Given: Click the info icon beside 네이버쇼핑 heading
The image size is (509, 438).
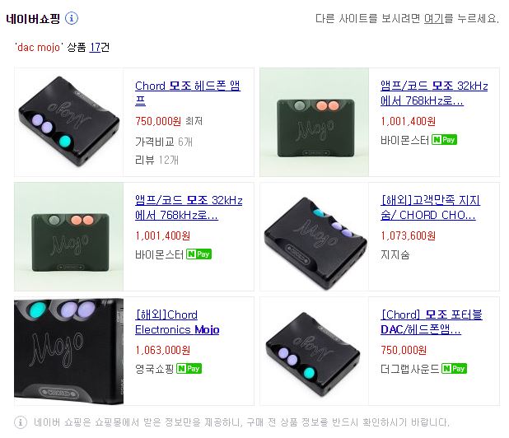Looking at the screenshot, I should pyautogui.click(x=72, y=18).
